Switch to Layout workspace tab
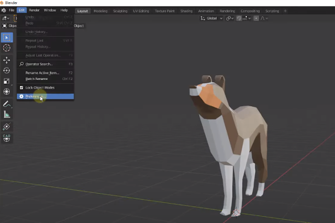The width and height of the screenshot is (335, 223). tap(83, 11)
